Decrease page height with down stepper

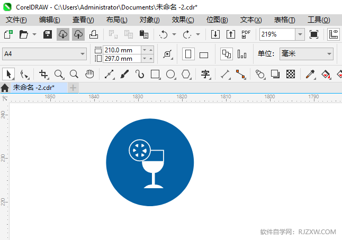(145, 59)
